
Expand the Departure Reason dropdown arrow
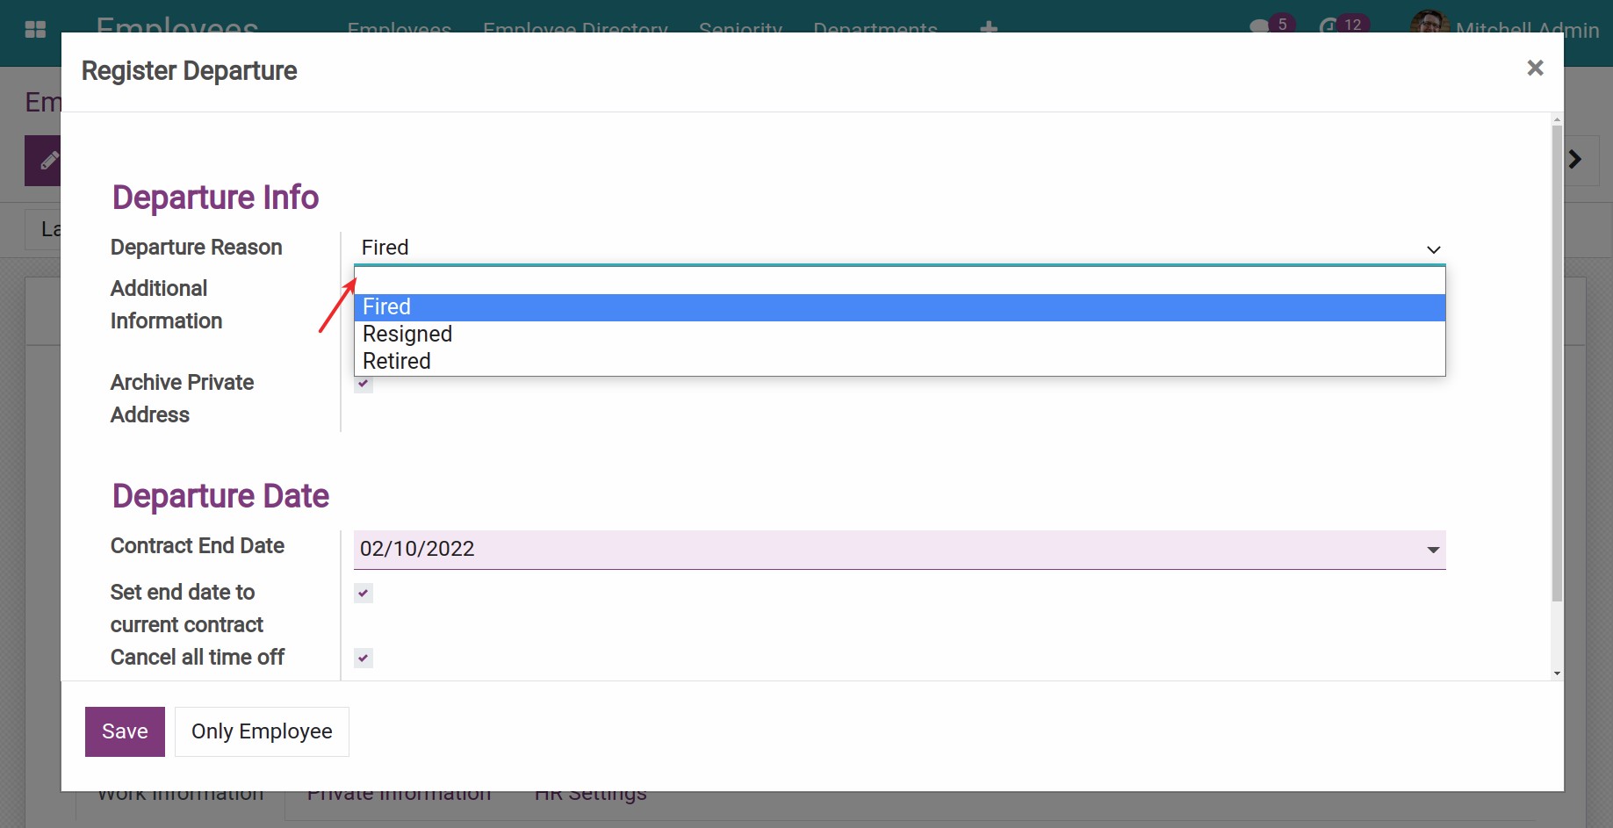pyautogui.click(x=1433, y=249)
